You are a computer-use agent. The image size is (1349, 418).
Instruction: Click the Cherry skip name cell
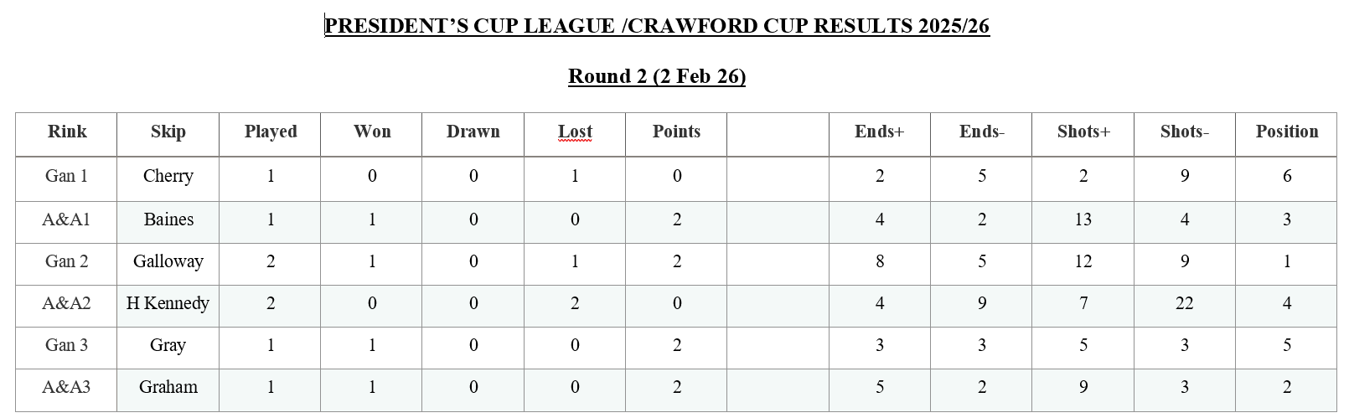[x=168, y=176]
